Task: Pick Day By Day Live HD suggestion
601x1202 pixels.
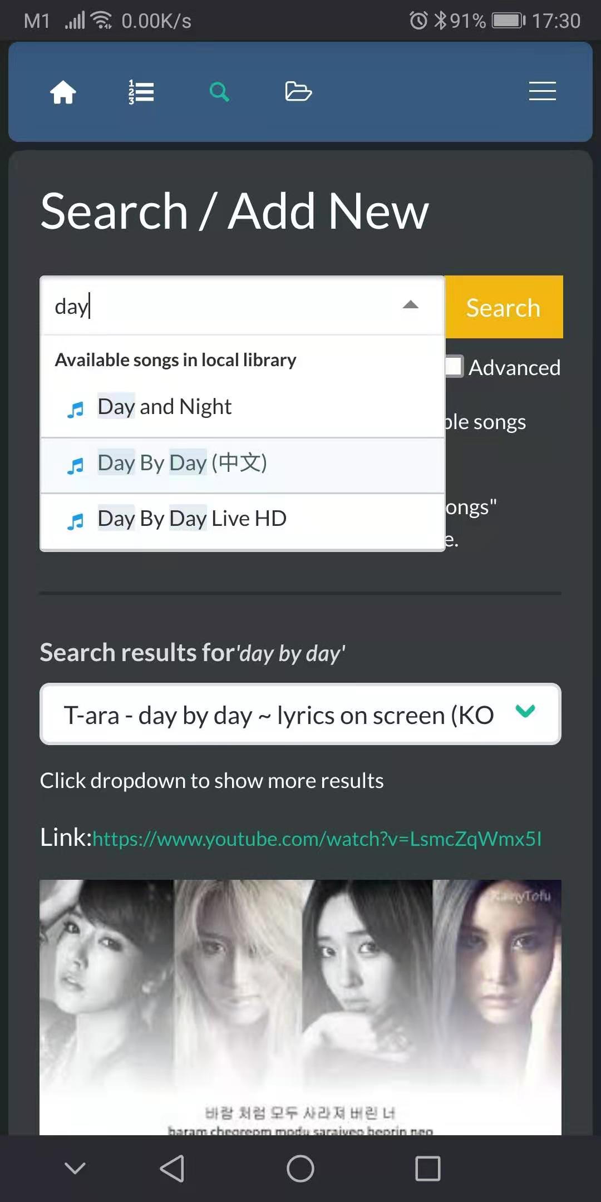Action: (243, 520)
